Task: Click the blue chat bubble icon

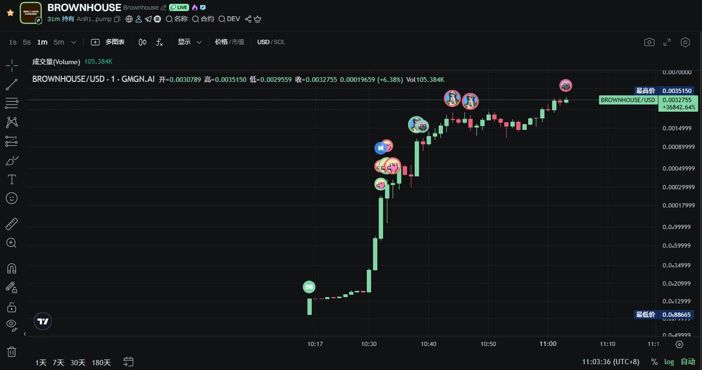Action: pyautogui.click(x=203, y=8)
